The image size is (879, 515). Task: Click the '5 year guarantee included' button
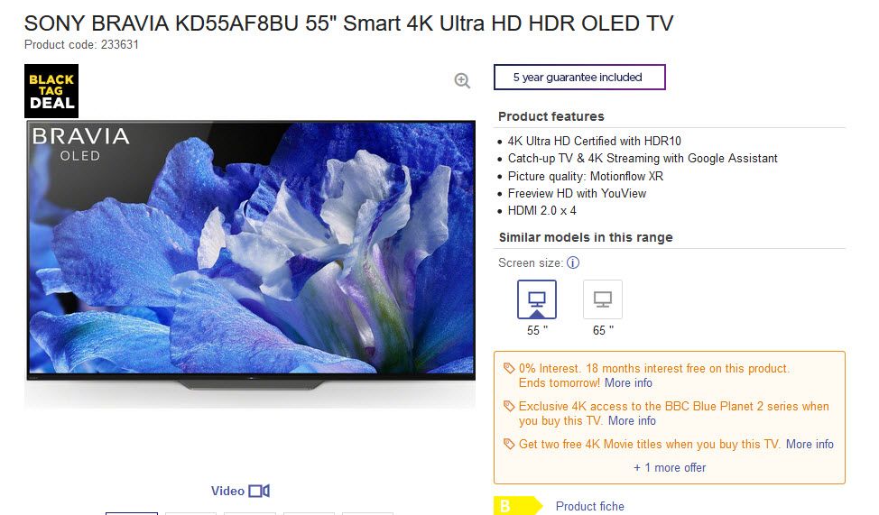click(x=579, y=78)
